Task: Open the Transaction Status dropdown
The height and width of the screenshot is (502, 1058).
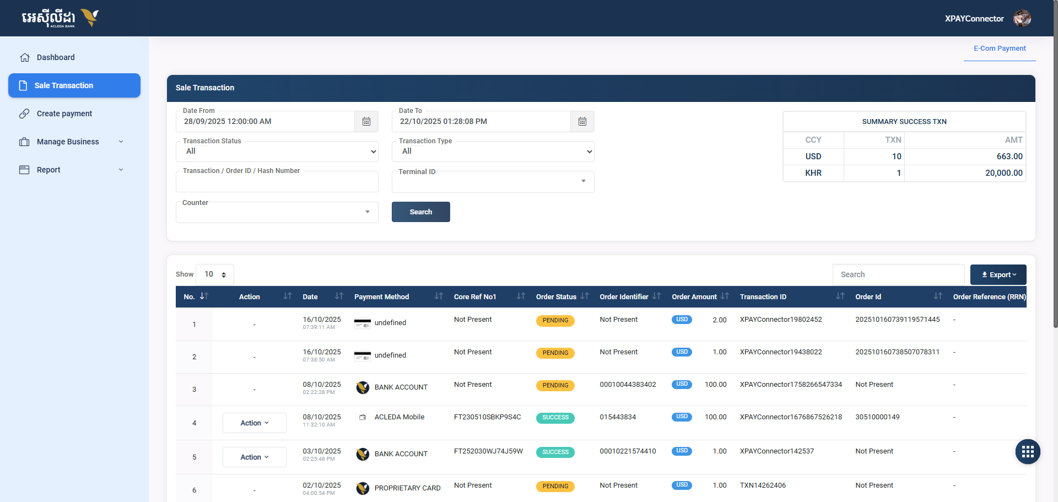Action: [x=277, y=152]
